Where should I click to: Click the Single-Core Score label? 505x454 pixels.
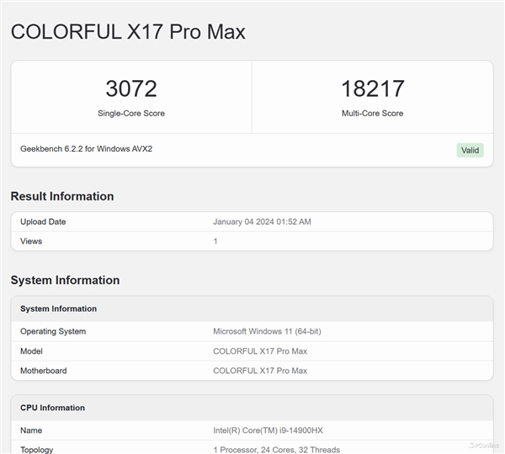click(131, 113)
